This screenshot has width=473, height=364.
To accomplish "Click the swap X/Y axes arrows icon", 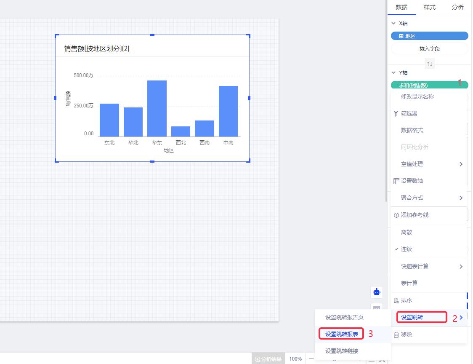I will point(430,64).
